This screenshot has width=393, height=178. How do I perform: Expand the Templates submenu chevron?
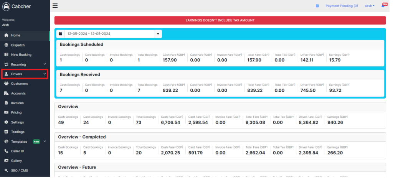pos(45,141)
